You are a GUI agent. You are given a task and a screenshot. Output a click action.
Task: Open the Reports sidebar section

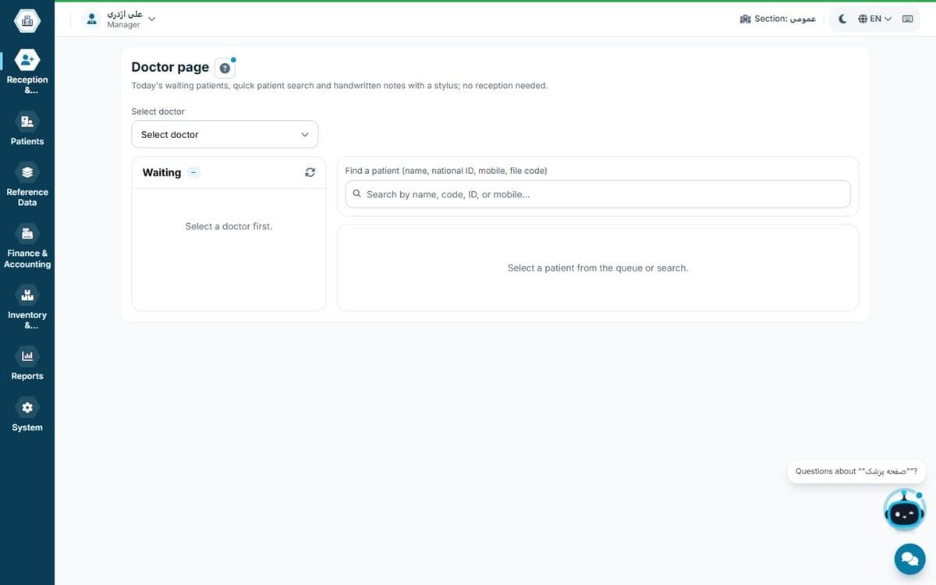tap(27, 364)
